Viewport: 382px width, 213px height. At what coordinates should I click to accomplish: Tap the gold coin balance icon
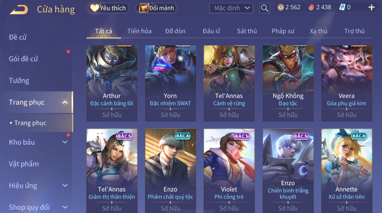[x=281, y=7]
